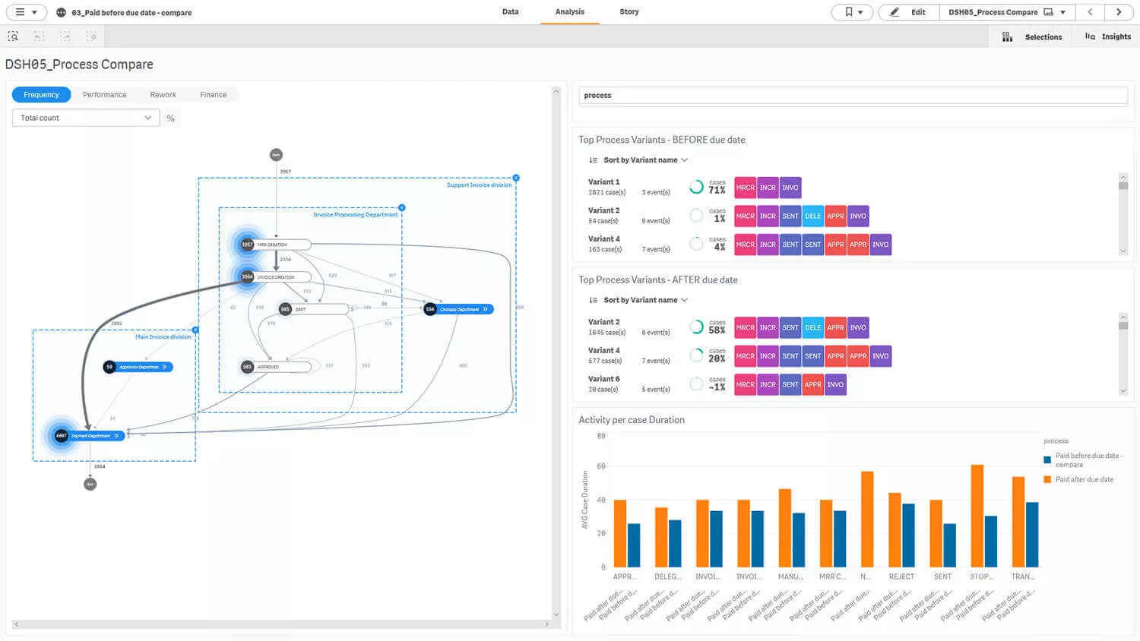Switch to the Analysis tab
The height and width of the screenshot is (641, 1140).
point(570,12)
